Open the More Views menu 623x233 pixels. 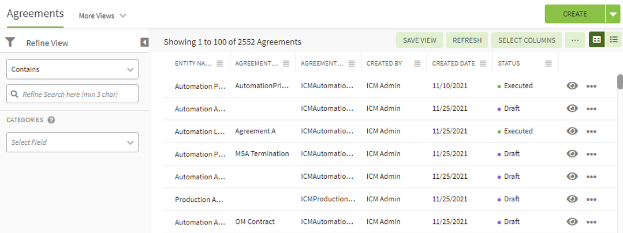pyautogui.click(x=102, y=16)
